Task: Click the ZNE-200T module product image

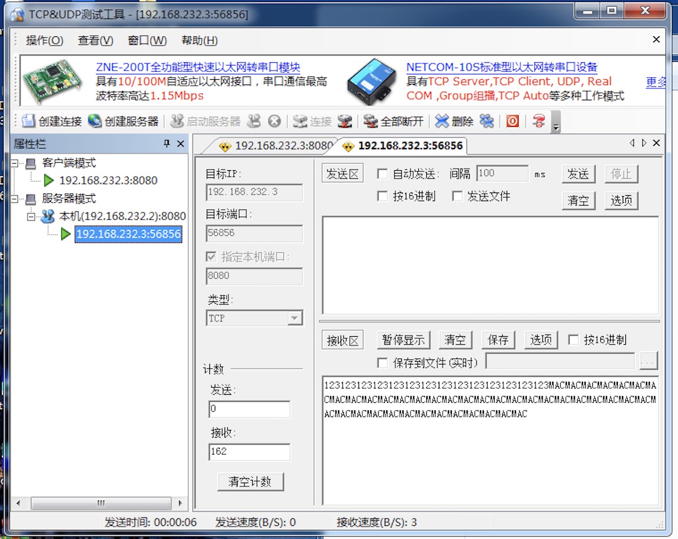Action: point(53,81)
